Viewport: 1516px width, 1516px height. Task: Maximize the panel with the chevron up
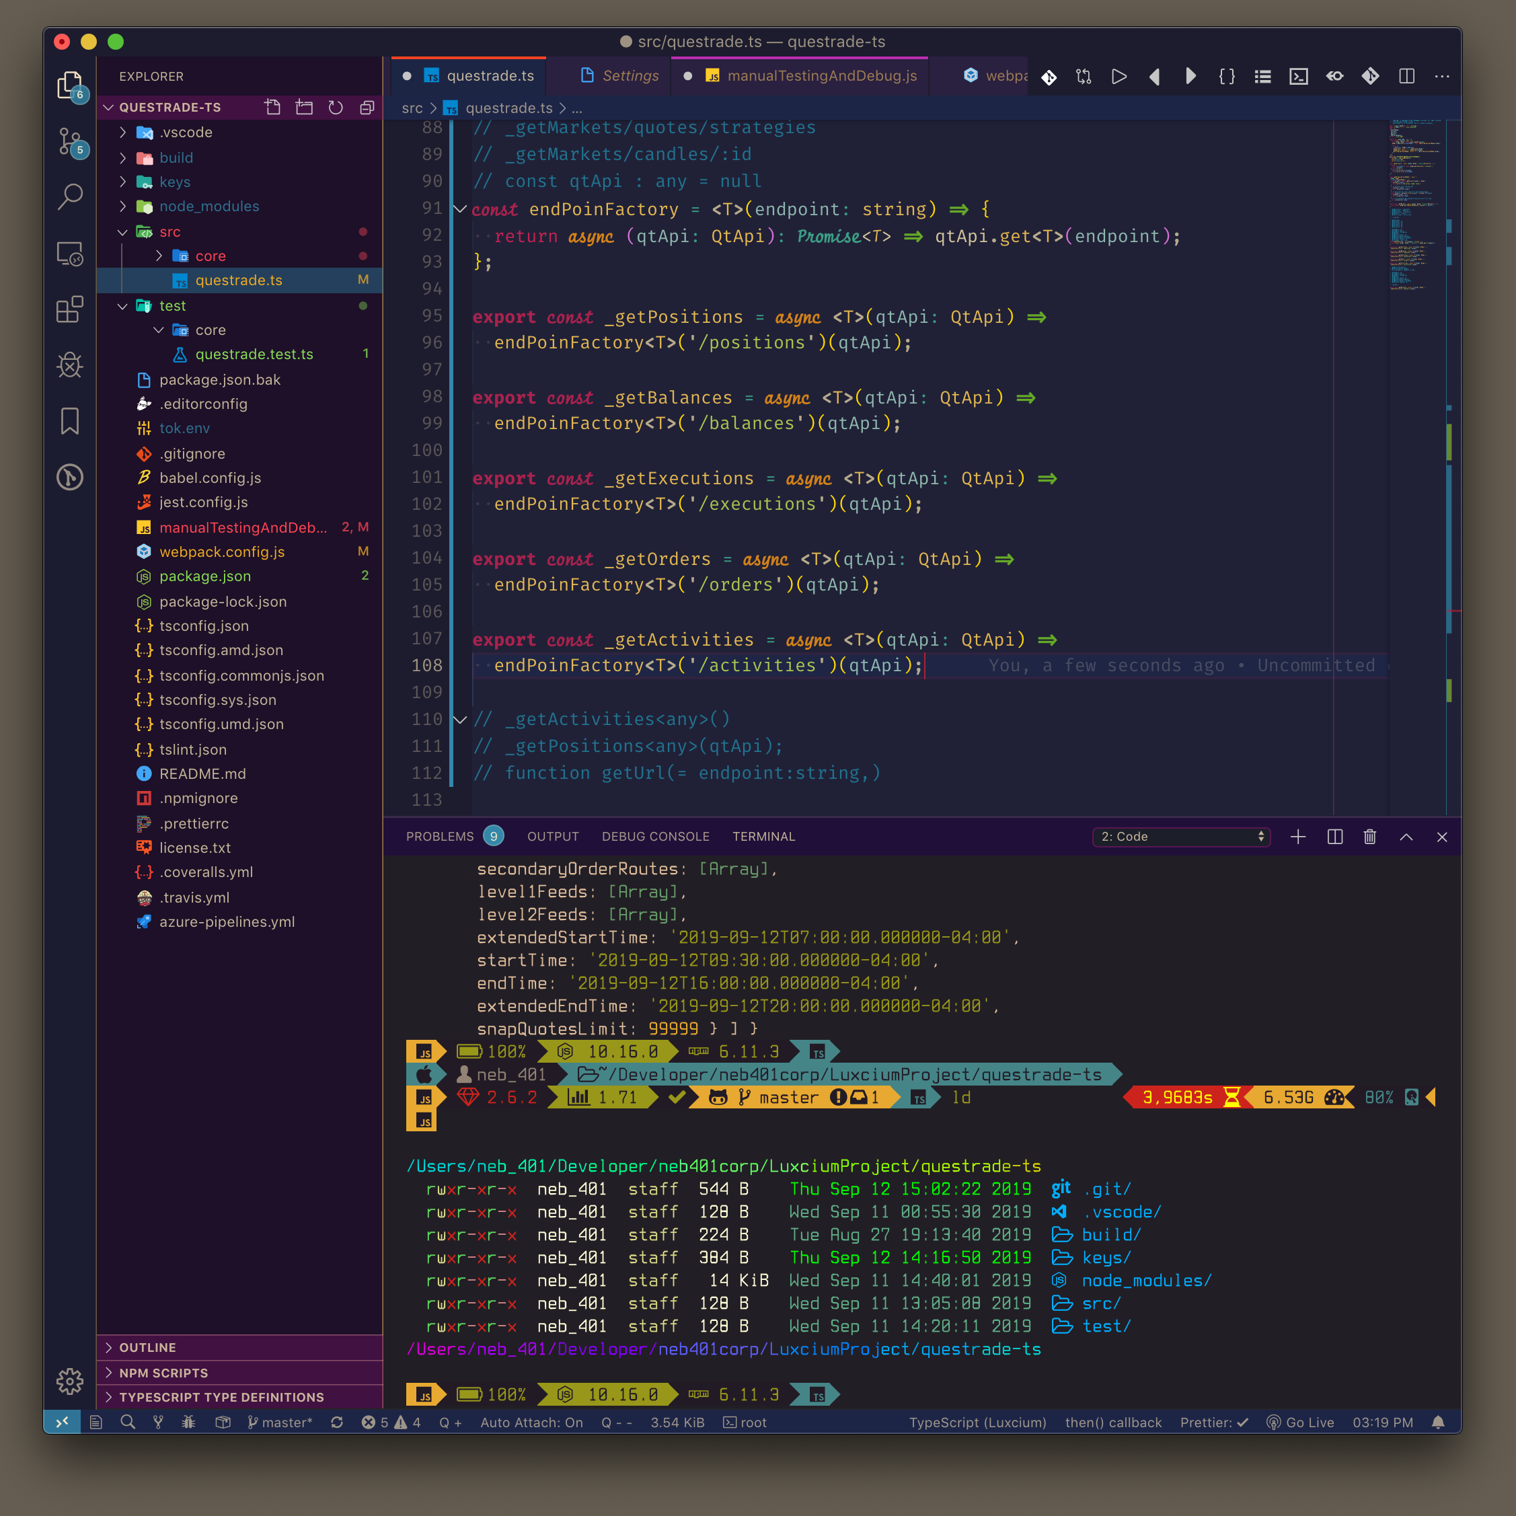pos(1406,837)
